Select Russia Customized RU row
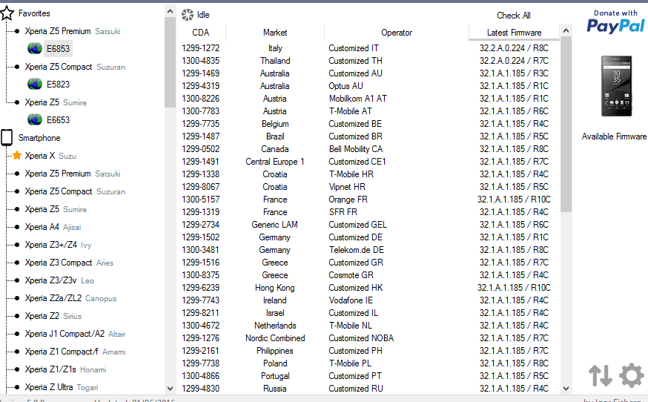This screenshot has height=402, width=648. click(x=368, y=389)
